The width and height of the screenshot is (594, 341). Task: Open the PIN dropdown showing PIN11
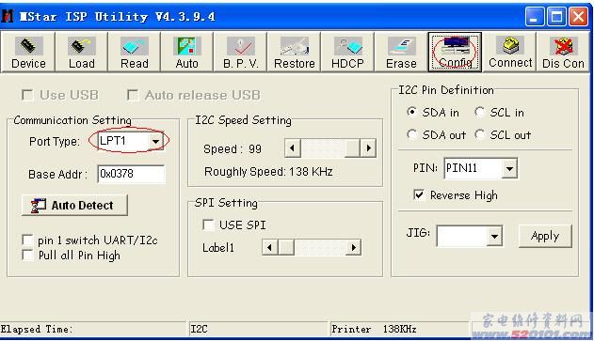coord(509,168)
